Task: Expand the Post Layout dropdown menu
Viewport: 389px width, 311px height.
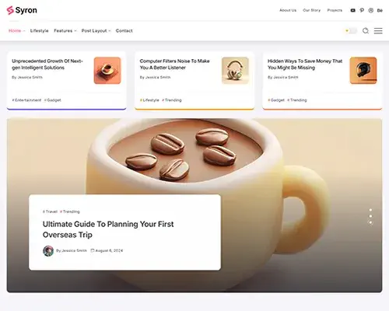Action: click(96, 31)
